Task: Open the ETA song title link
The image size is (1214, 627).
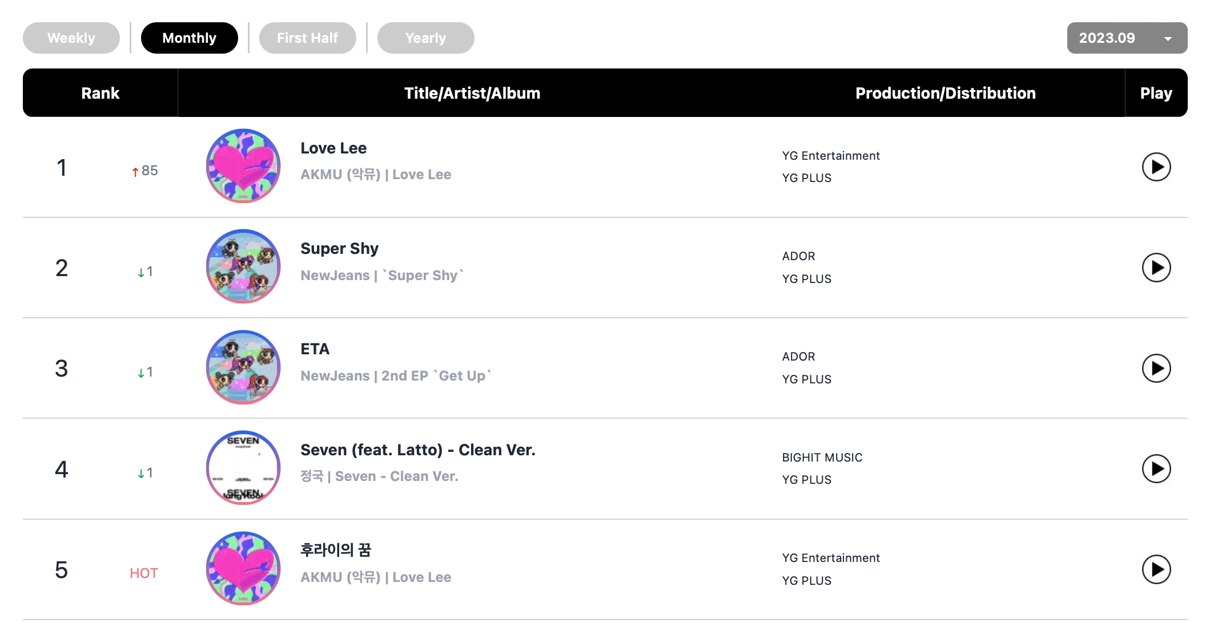Action: (x=315, y=349)
